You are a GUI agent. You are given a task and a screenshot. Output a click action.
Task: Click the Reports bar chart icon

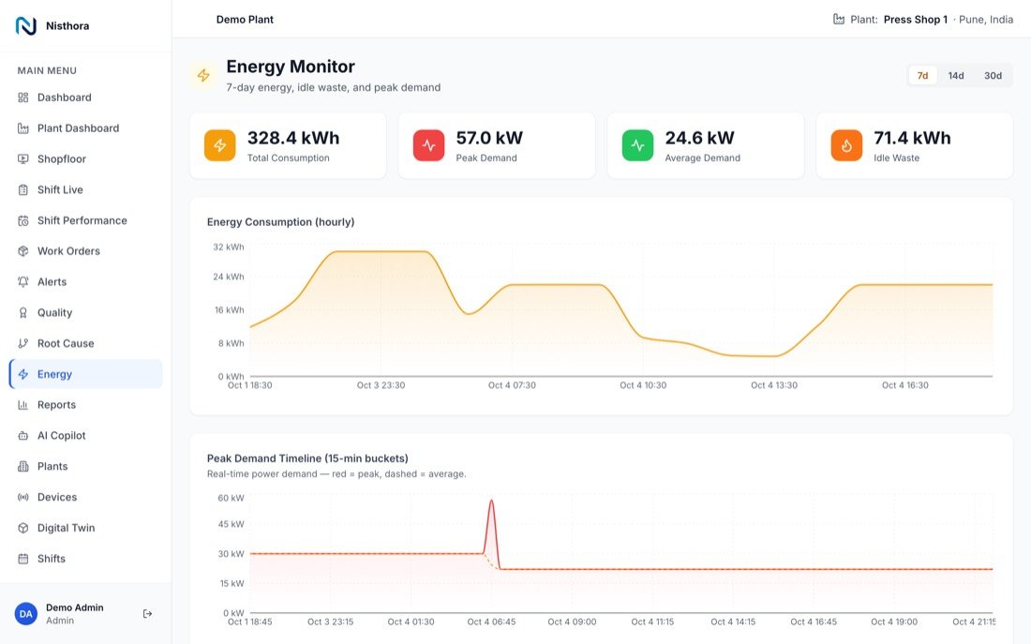[x=23, y=405]
